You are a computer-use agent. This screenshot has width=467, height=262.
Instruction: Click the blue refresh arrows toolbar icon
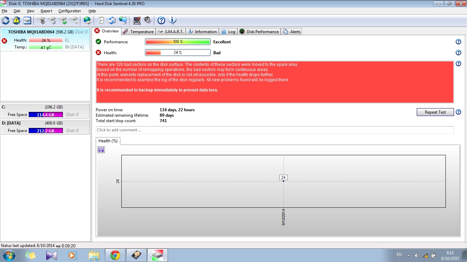6,20
